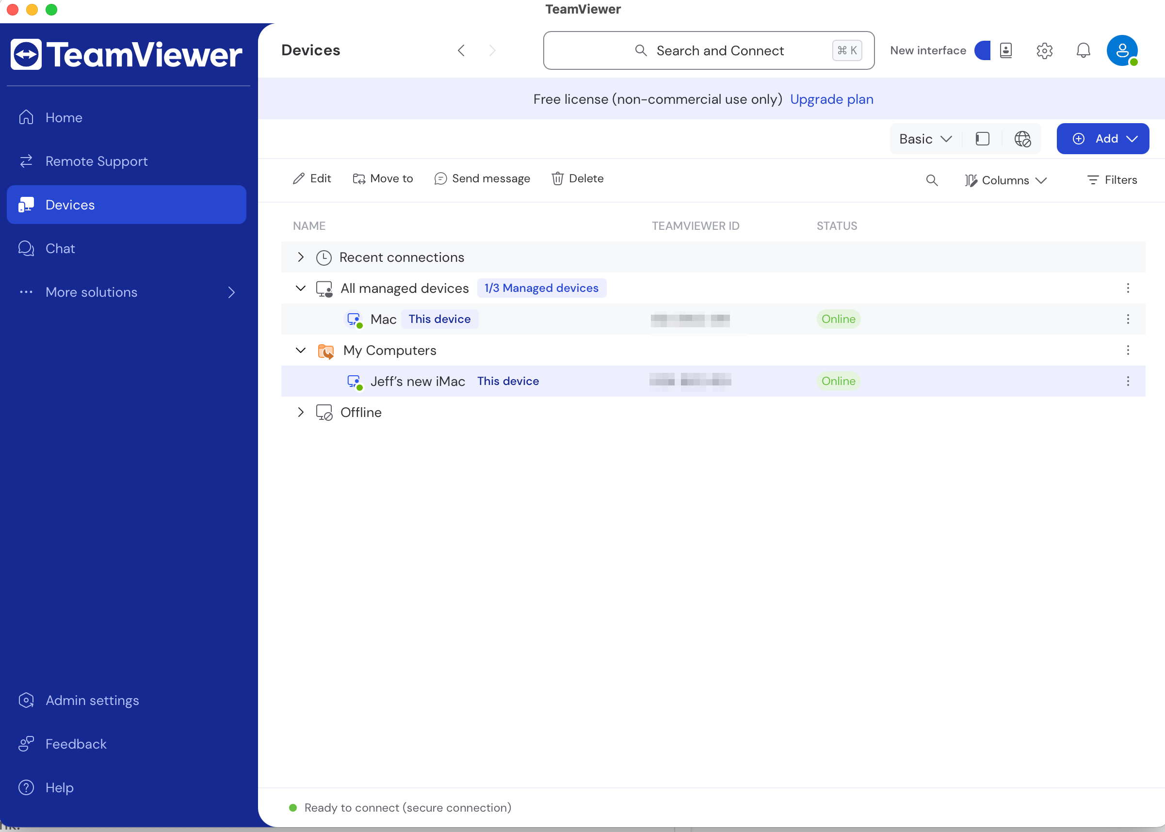The image size is (1165, 832).
Task: Go forward with the right arrow
Action: click(492, 50)
